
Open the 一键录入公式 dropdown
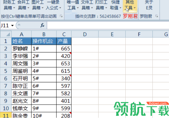[53, 5]
